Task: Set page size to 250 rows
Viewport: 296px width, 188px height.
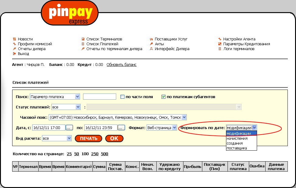Action: point(95,154)
